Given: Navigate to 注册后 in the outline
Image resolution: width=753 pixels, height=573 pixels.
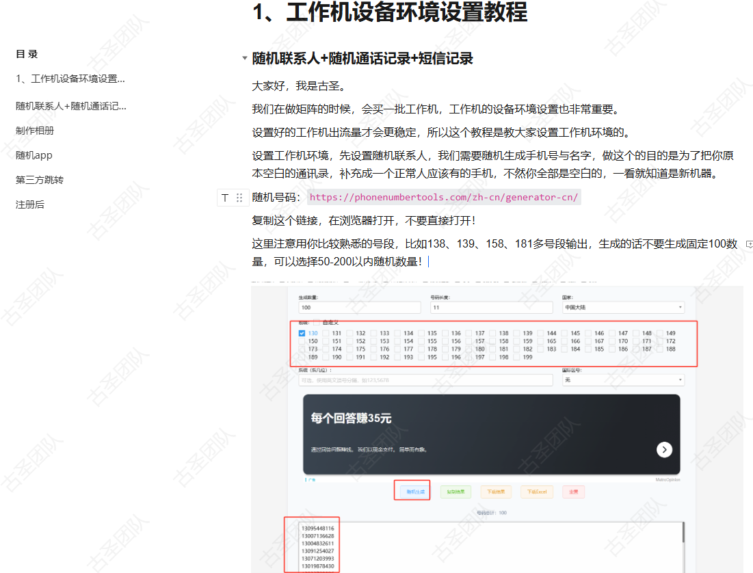Looking at the screenshot, I should pyautogui.click(x=30, y=204).
